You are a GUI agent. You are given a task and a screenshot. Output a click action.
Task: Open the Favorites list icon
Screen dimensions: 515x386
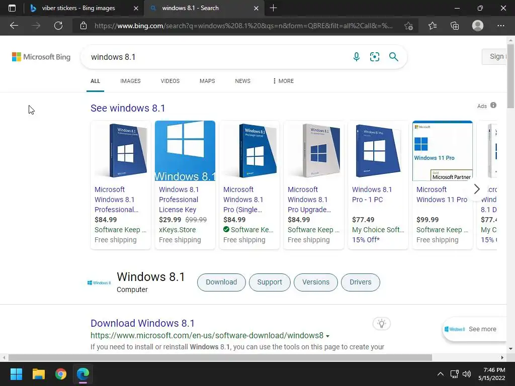point(432,26)
